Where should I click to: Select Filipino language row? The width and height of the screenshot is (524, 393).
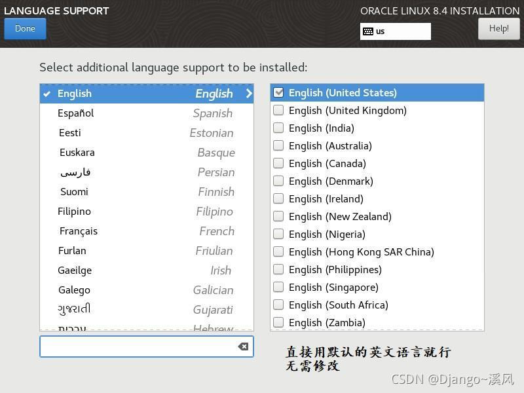[x=146, y=212]
